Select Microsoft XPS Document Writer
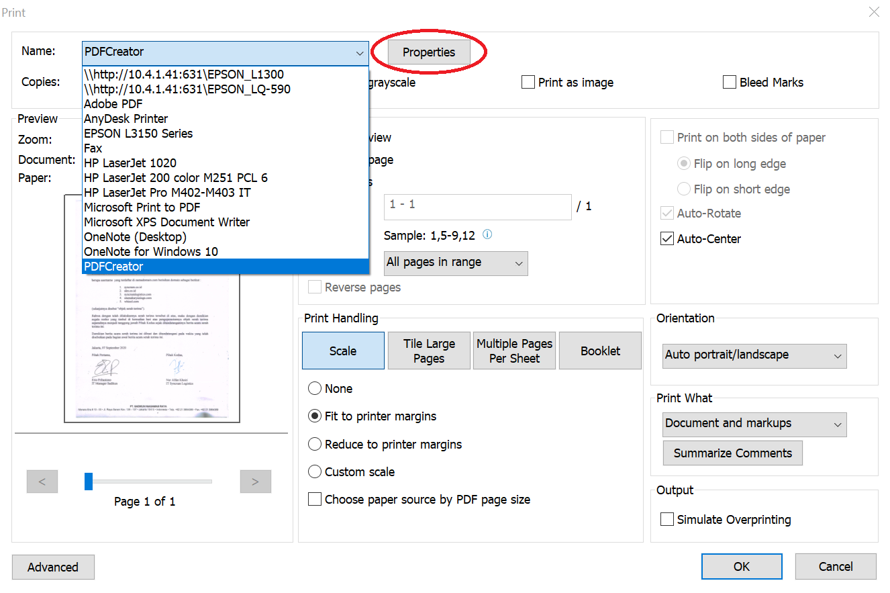Screen dimensions: 890x593 [x=226, y=222]
